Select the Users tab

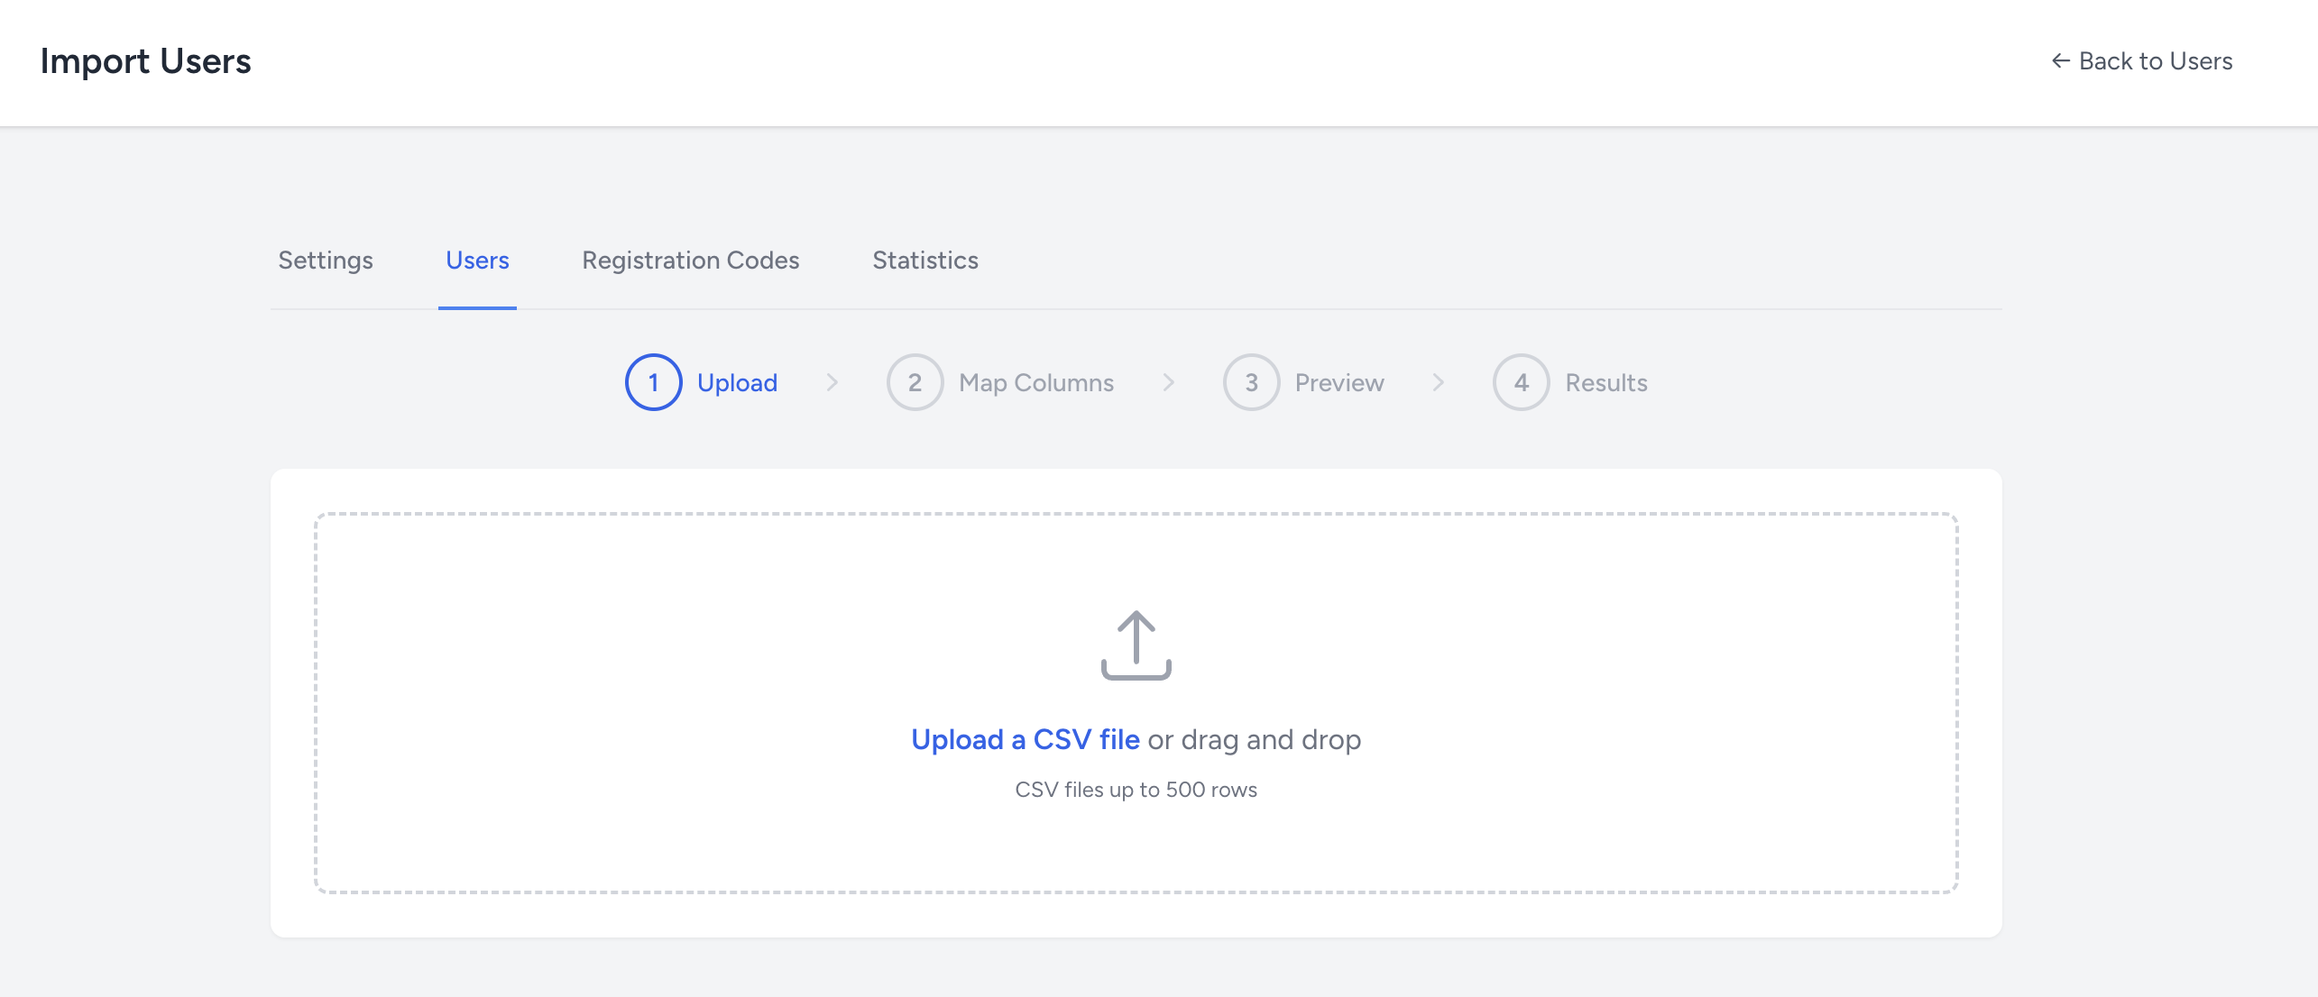(476, 261)
